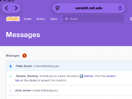Click the follower icon beside -Fake-Samir-

pos(11,66)
